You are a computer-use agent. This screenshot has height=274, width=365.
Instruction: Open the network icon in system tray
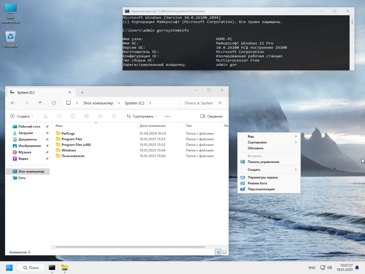[323, 268]
